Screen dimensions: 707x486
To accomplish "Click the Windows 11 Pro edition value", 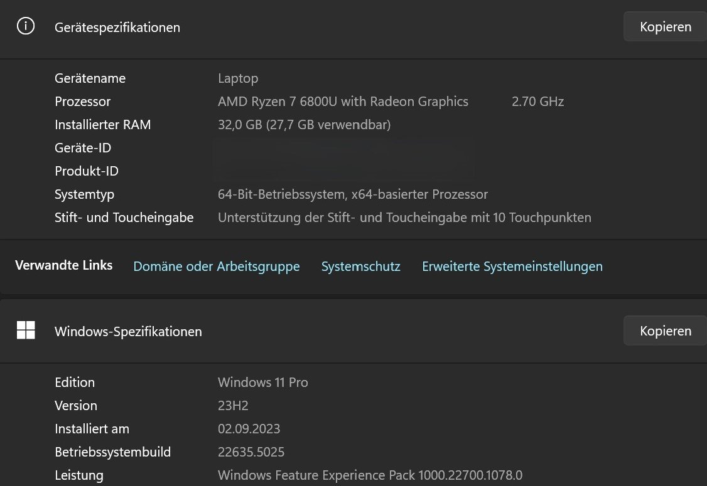I will coord(262,383).
